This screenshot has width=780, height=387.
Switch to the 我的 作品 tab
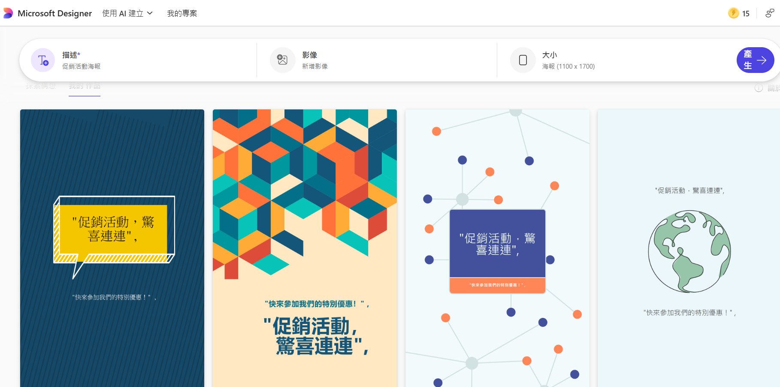pyautogui.click(x=85, y=86)
